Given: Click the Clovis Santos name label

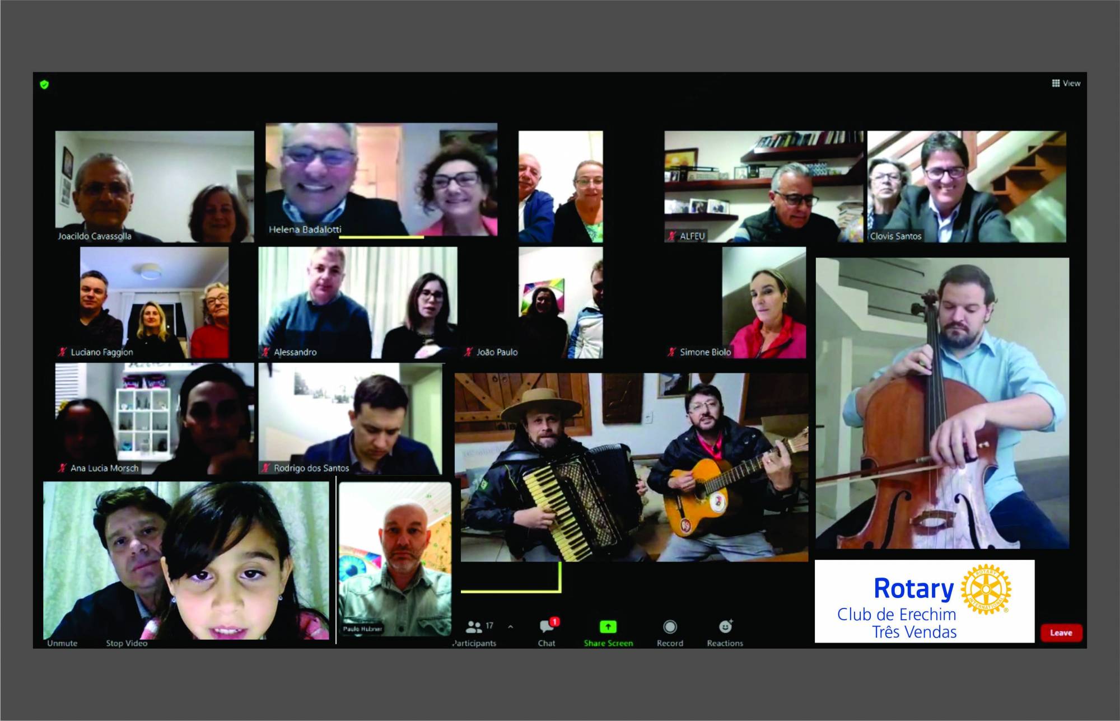Looking at the screenshot, I should pos(895,236).
